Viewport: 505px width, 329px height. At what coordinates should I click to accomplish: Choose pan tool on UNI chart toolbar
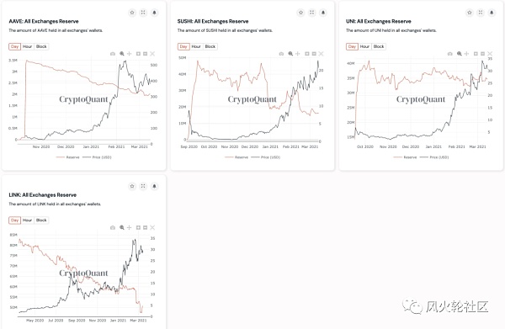466,54
